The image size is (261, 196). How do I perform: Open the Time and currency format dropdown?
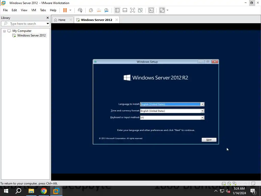202,111
